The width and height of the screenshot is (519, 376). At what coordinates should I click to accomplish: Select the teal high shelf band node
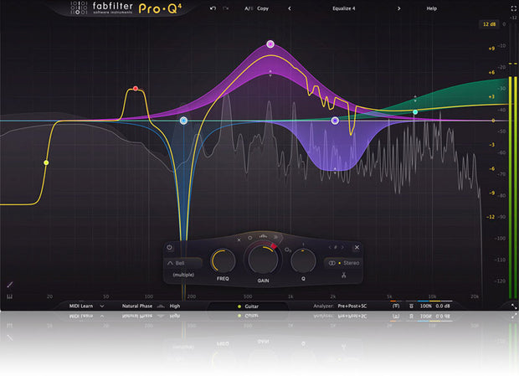415,112
